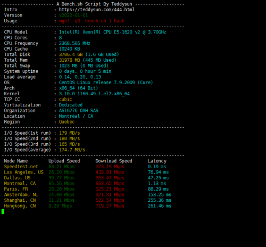Viewport: 266px width, 247px height.
Task: Click the Amsterdam download 321.31 Mbps
Action: pyautogui.click(x=110, y=195)
